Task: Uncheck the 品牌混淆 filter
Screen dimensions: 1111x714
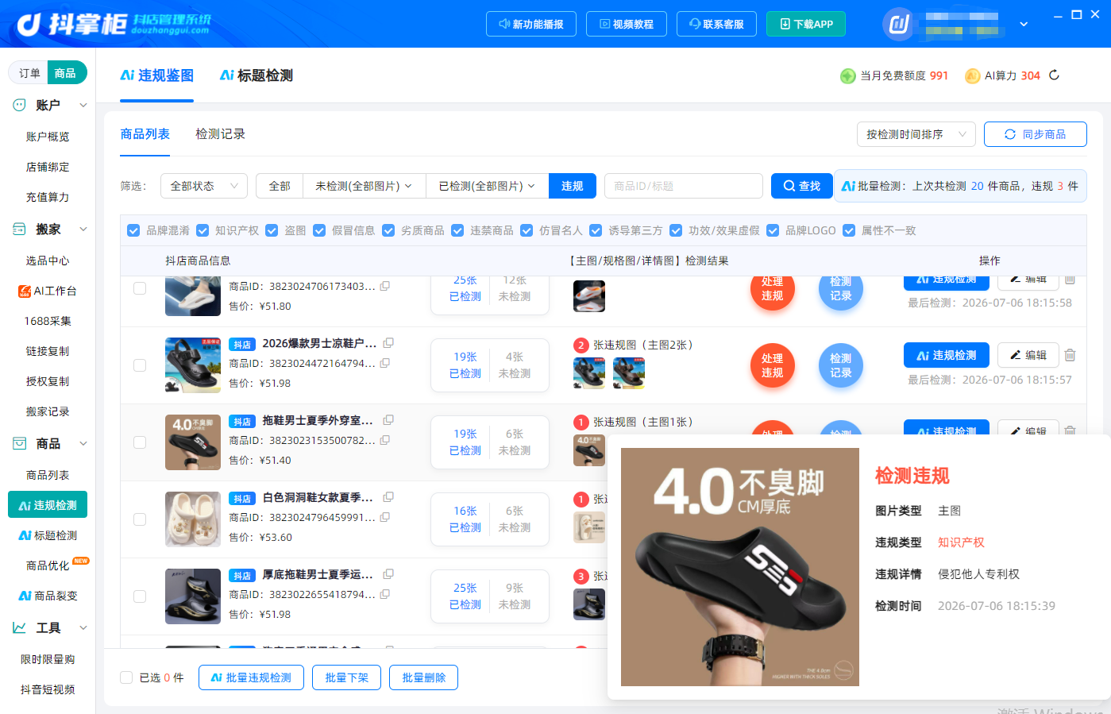Action: click(133, 230)
